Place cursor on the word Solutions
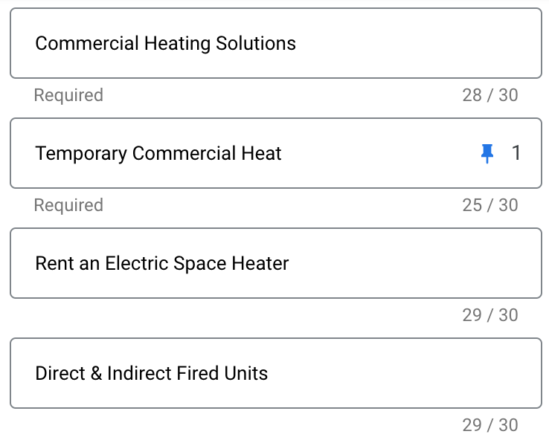Screen dimensions: 549x440 (256, 43)
